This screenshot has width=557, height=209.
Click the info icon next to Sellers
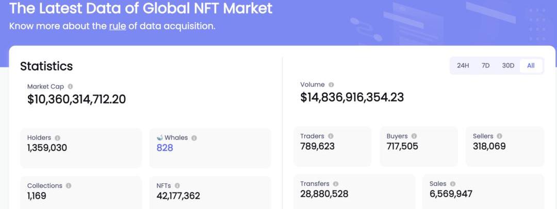point(500,136)
